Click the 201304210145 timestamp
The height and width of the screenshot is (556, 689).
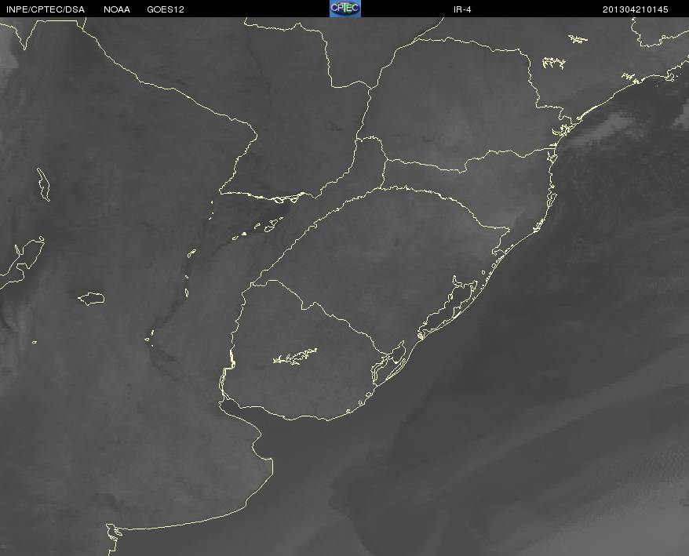coord(635,9)
